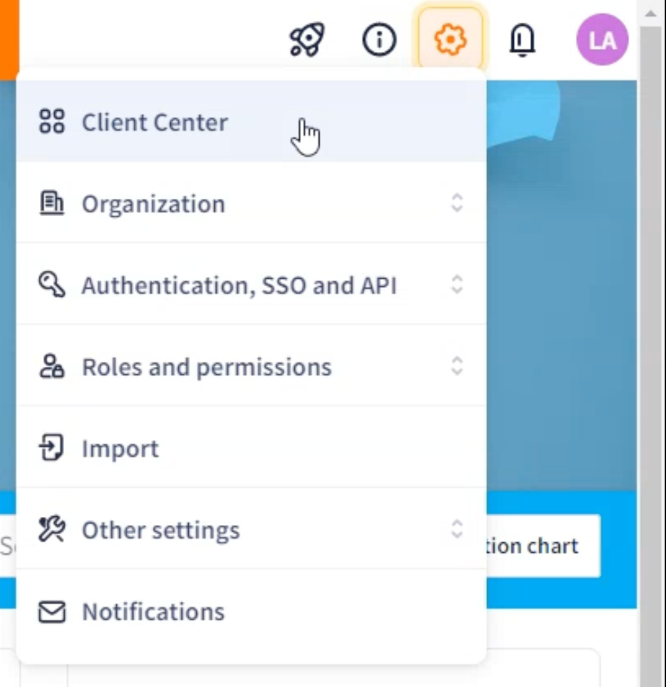Select Notifications in the settings menu

[152, 611]
